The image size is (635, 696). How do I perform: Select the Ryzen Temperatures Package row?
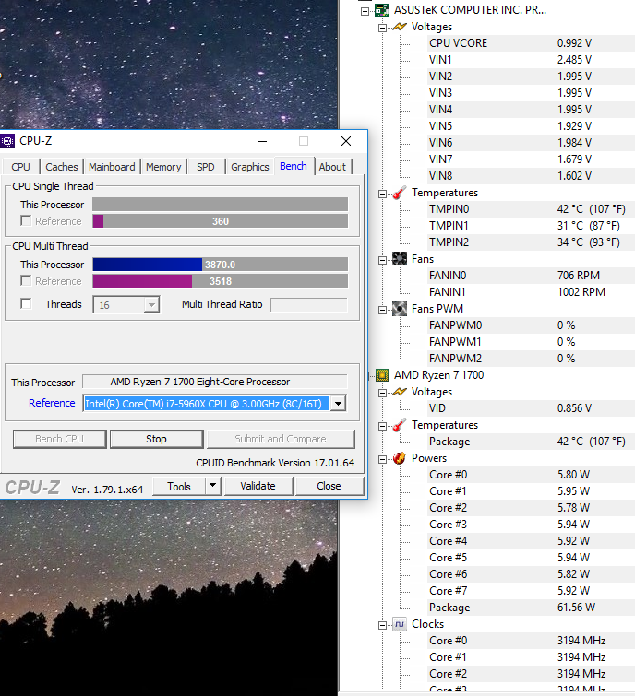[531, 442]
